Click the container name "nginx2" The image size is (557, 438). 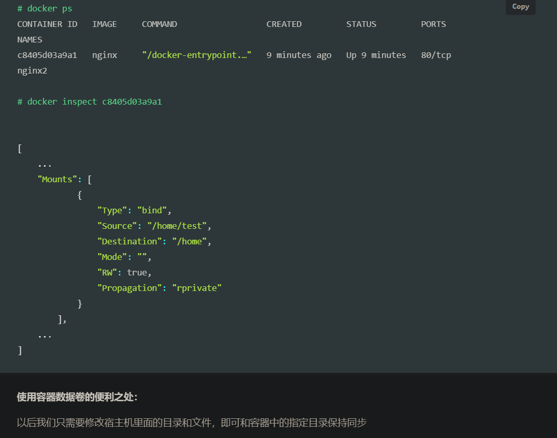(x=32, y=71)
